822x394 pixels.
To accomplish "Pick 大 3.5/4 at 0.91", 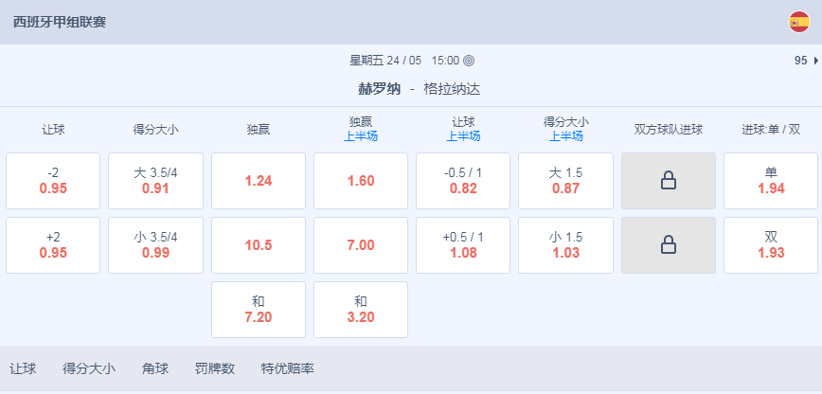I will pyautogui.click(x=155, y=181).
